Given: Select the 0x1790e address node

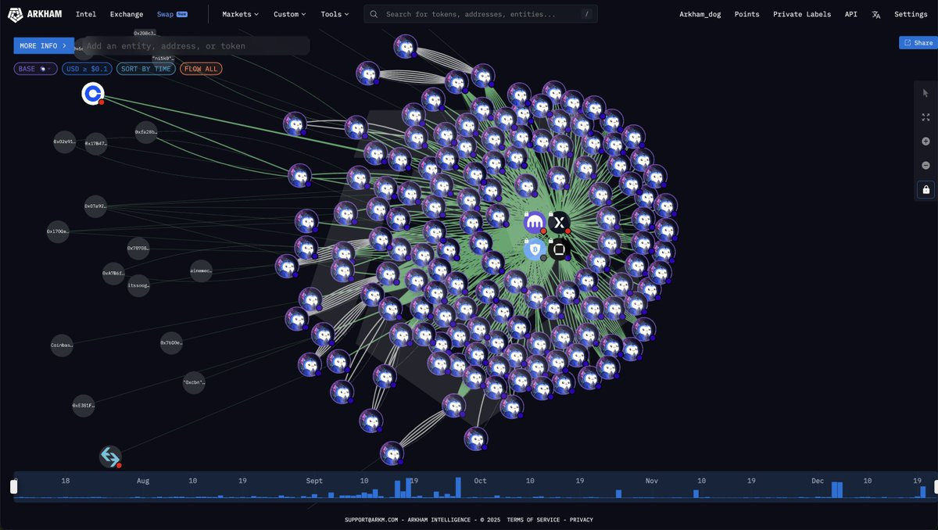Looking at the screenshot, I should (x=58, y=231).
